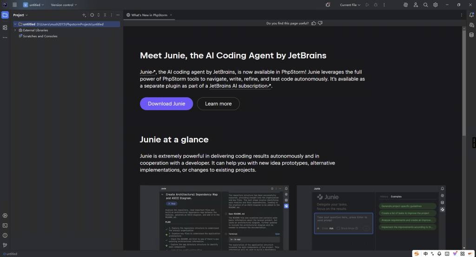Image resolution: width=476 pixels, height=257 pixels.
Task: Click the scroll up arrow on the page scrollbar
Action: tap(464, 28)
